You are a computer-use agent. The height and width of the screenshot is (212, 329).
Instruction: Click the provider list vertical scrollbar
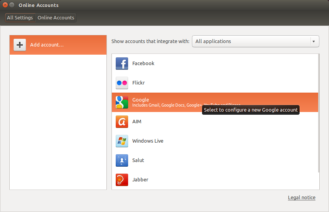(319, 113)
